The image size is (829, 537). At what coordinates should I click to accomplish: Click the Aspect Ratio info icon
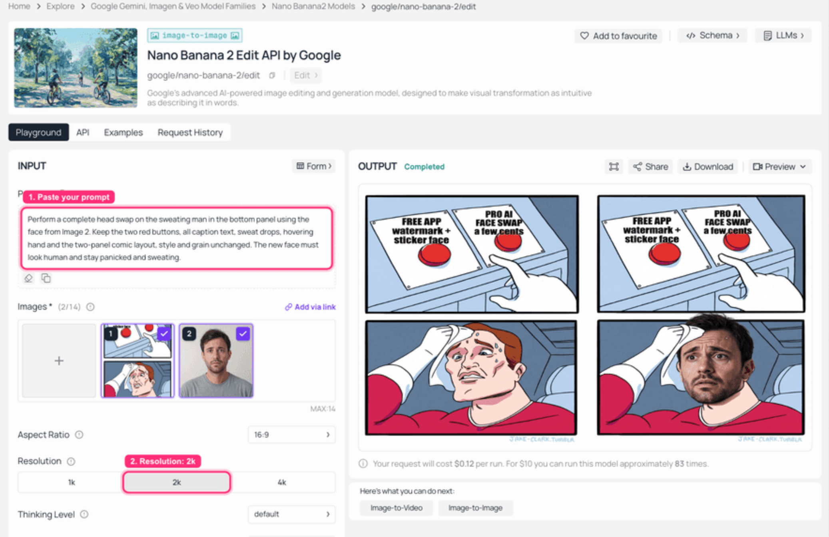(x=79, y=435)
